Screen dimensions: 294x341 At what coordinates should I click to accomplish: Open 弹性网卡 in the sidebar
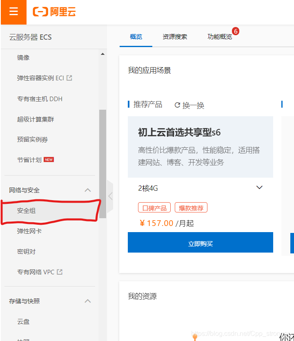coord(29,231)
